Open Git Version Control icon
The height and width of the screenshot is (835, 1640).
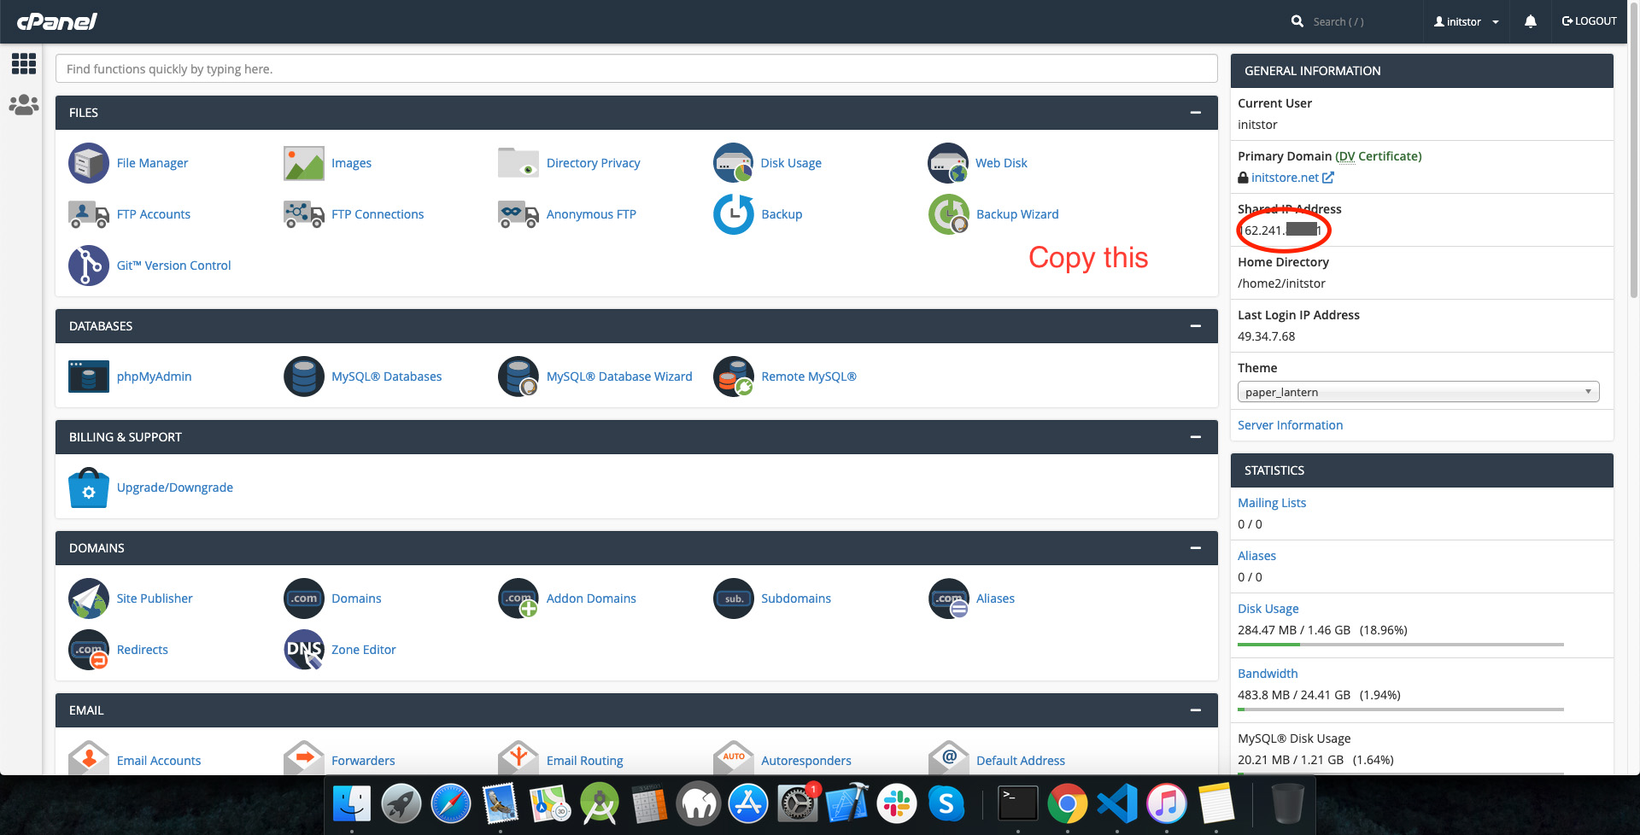pyautogui.click(x=89, y=266)
